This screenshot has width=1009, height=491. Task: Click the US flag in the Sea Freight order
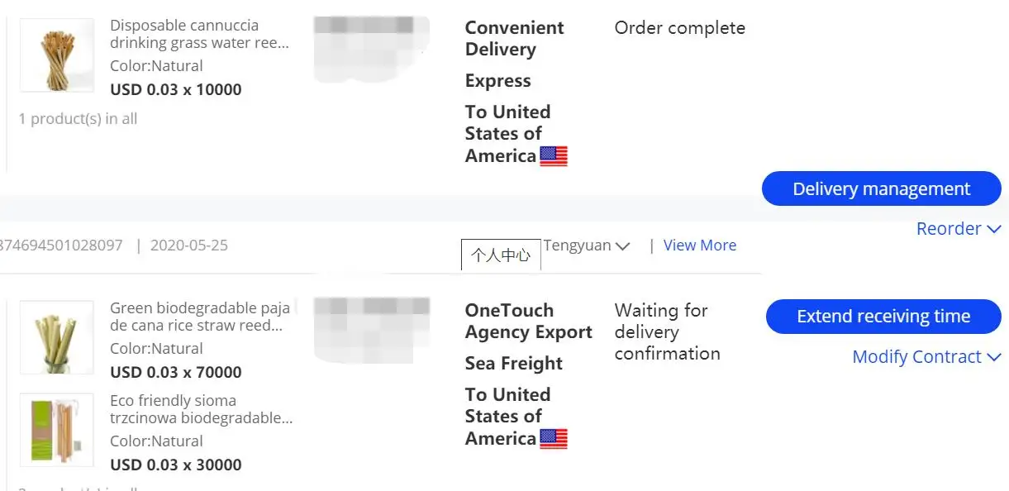pyautogui.click(x=554, y=439)
